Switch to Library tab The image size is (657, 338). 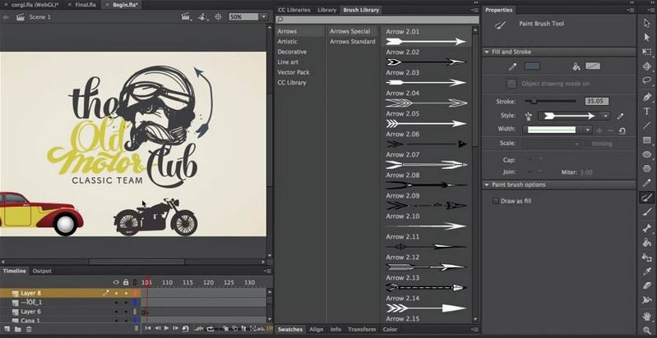click(326, 10)
